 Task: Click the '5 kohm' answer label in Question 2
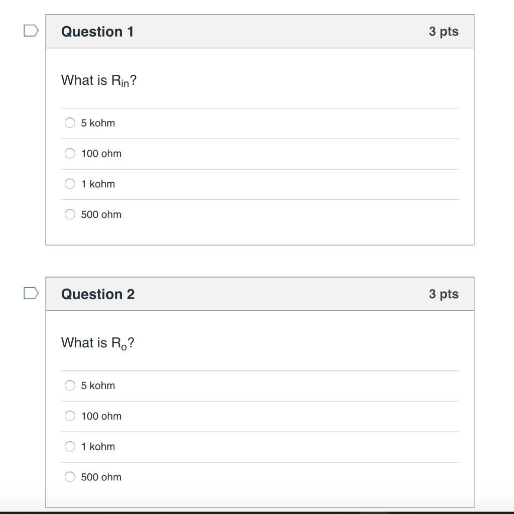(x=98, y=385)
